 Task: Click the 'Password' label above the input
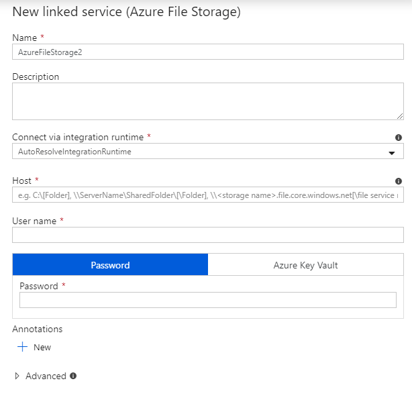tap(39, 286)
